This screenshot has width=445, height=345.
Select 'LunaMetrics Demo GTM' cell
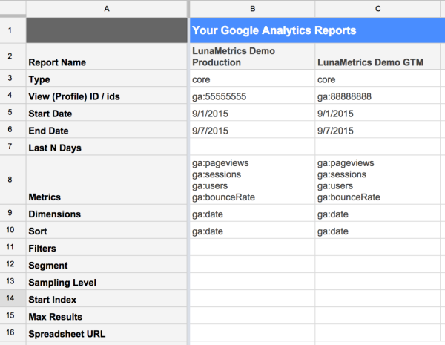[x=378, y=56]
